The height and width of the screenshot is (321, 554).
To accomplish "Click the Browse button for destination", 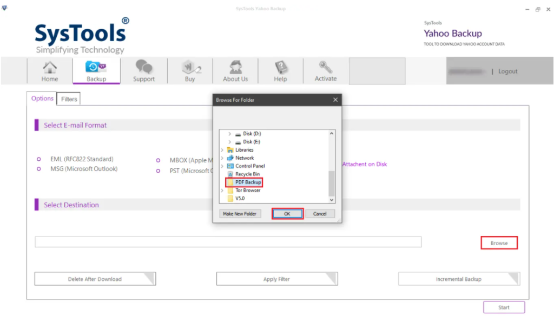I will pyautogui.click(x=499, y=243).
